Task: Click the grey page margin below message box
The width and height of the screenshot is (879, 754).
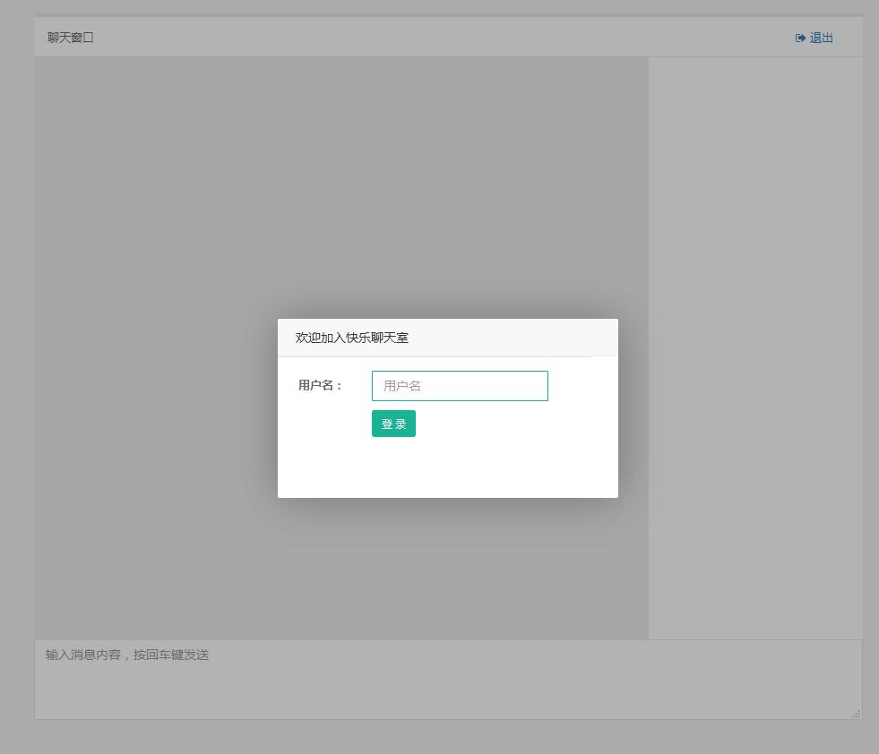Action: point(448,737)
